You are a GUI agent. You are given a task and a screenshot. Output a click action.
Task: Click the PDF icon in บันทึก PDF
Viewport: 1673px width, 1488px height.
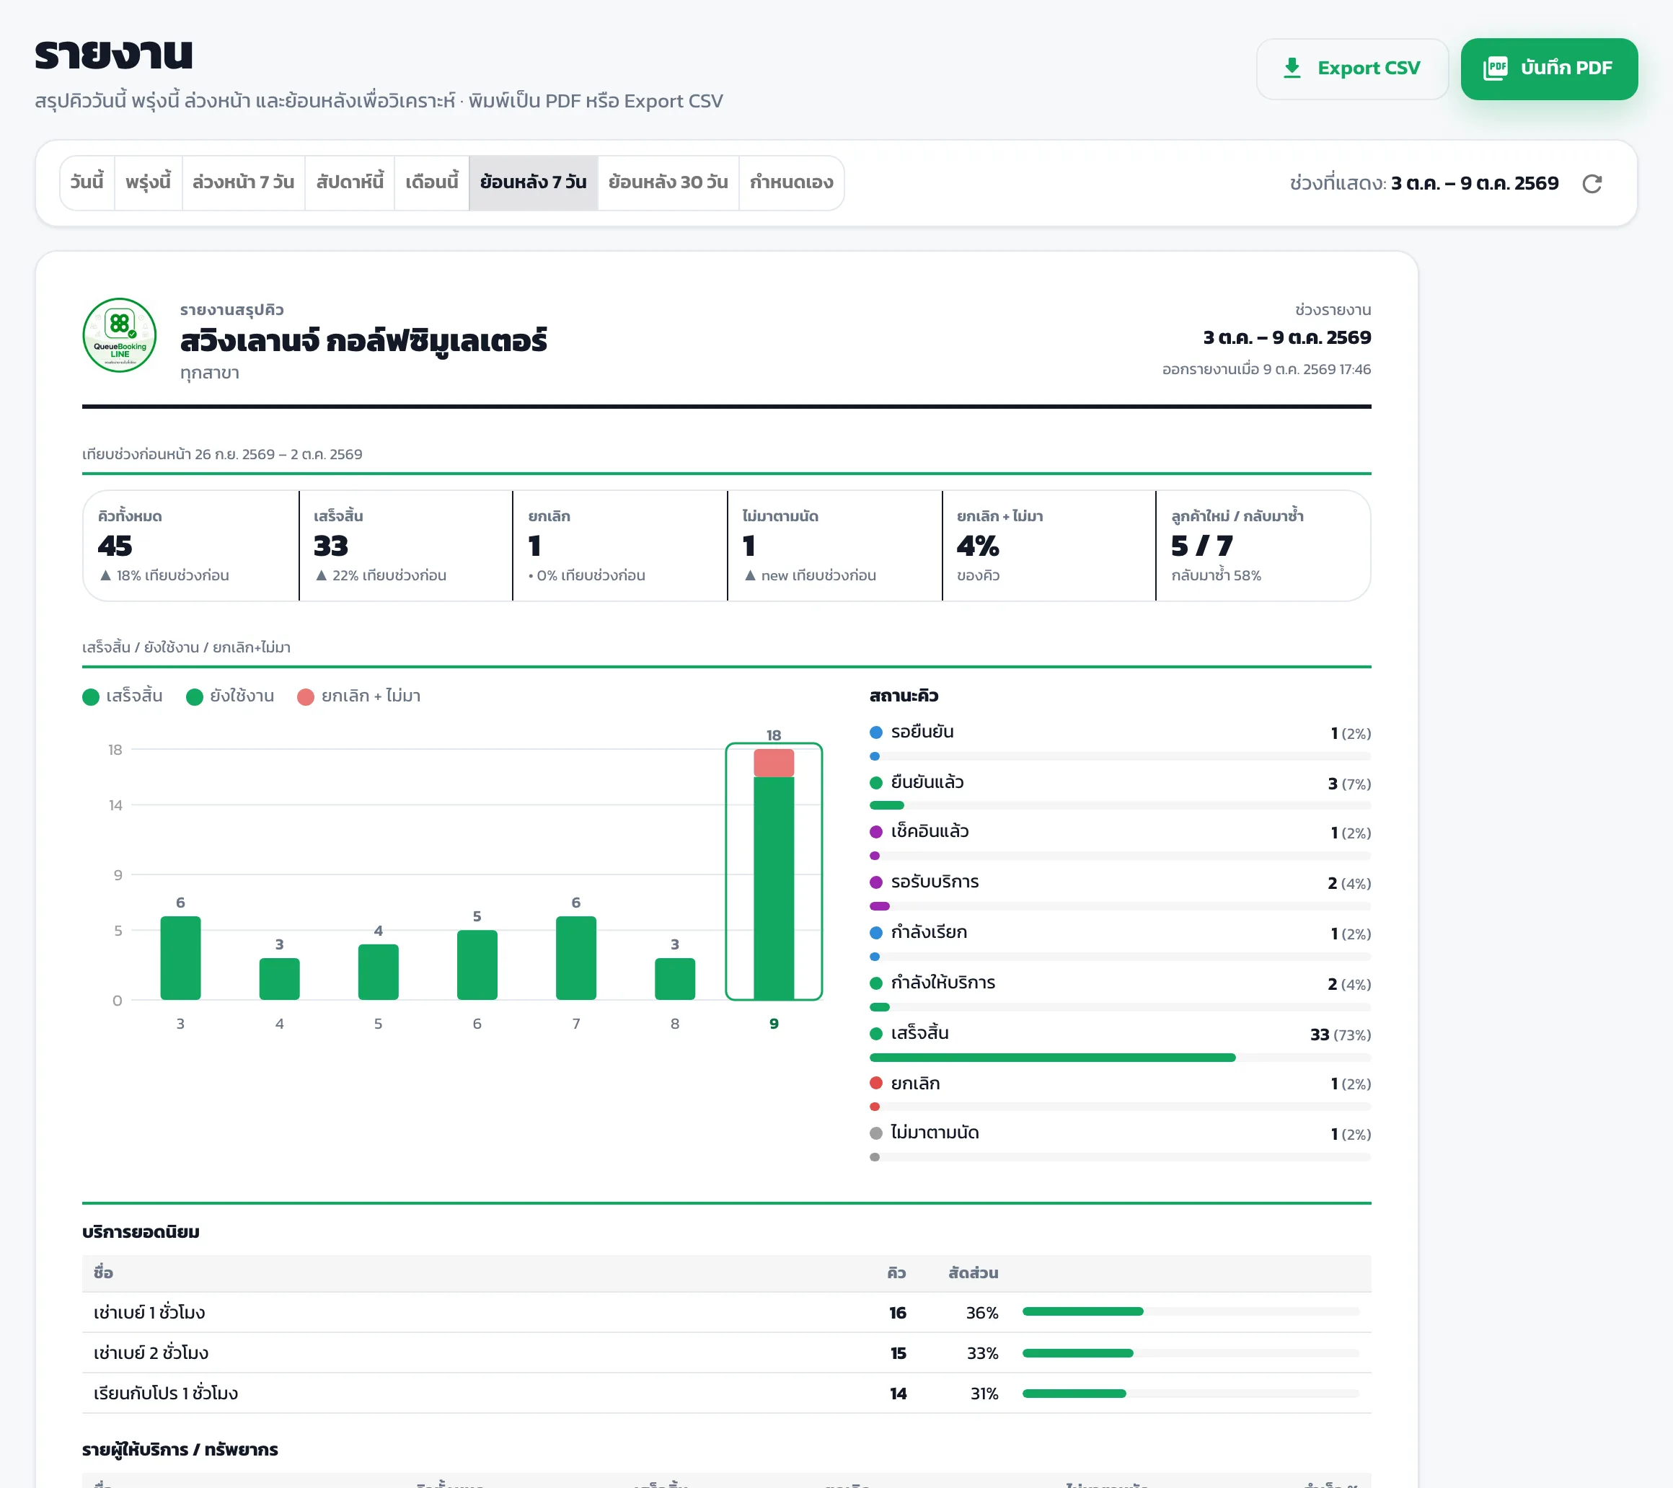(1495, 68)
